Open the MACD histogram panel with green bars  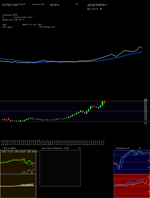(x=18, y=186)
